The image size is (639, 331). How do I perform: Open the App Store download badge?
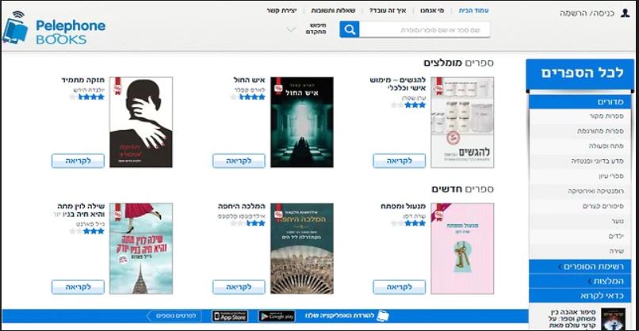[230, 316]
